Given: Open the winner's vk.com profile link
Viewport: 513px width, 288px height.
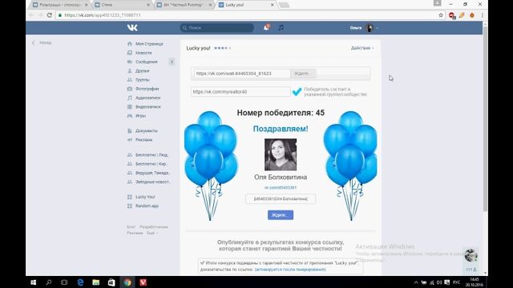Looking at the screenshot, I should [x=281, y=187].
